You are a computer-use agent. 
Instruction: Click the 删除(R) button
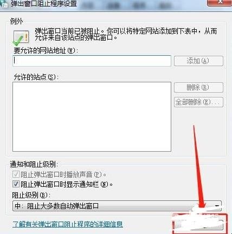(198, 88)
